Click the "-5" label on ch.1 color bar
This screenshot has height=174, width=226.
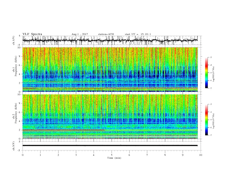[x=211, y=73]
